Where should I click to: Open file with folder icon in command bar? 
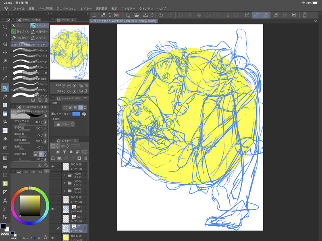137,15
